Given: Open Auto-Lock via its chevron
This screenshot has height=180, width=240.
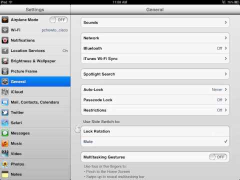Looking at the screenshot, I should [x=226, y=89].
